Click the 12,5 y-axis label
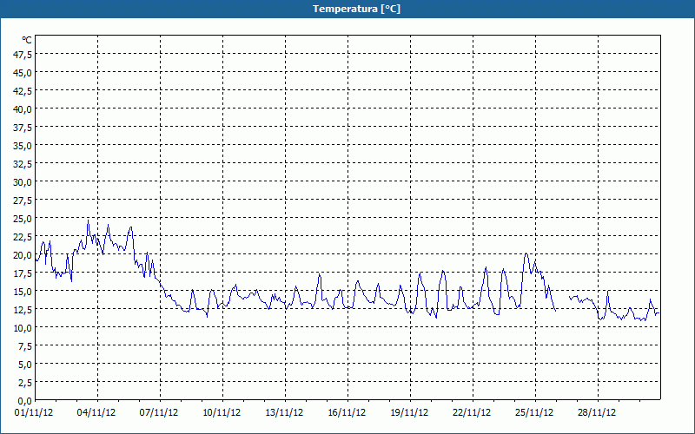The height and width of the screenshot is (434, 695). tap(23, 310)
